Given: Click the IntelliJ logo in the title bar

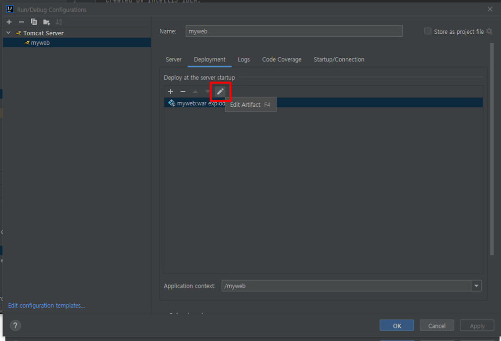Looking at the screenshot, I should 10,9.
